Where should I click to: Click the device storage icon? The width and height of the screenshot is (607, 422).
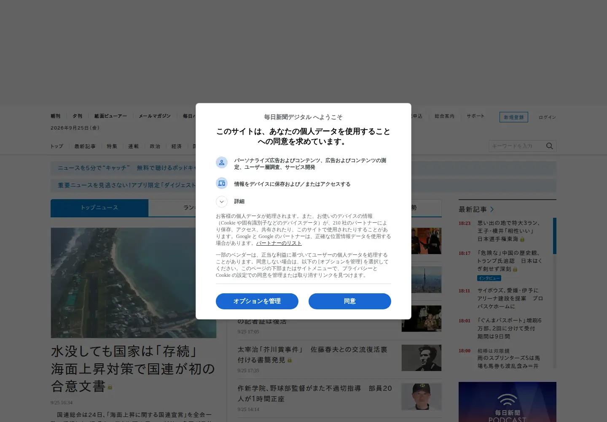[x=222, y=184]
